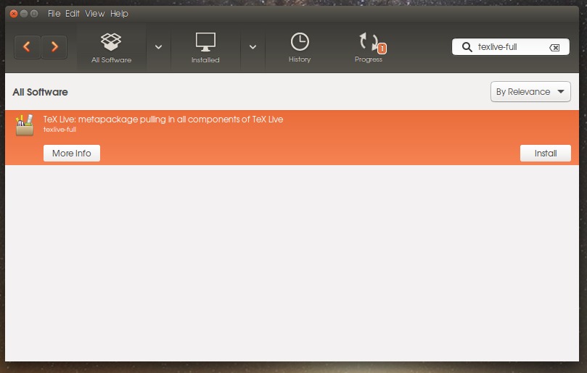Viewport: 587px width, 373px height.
Task: Expand the All Software dropdown arrow
Action: click(x=158, y=47)
